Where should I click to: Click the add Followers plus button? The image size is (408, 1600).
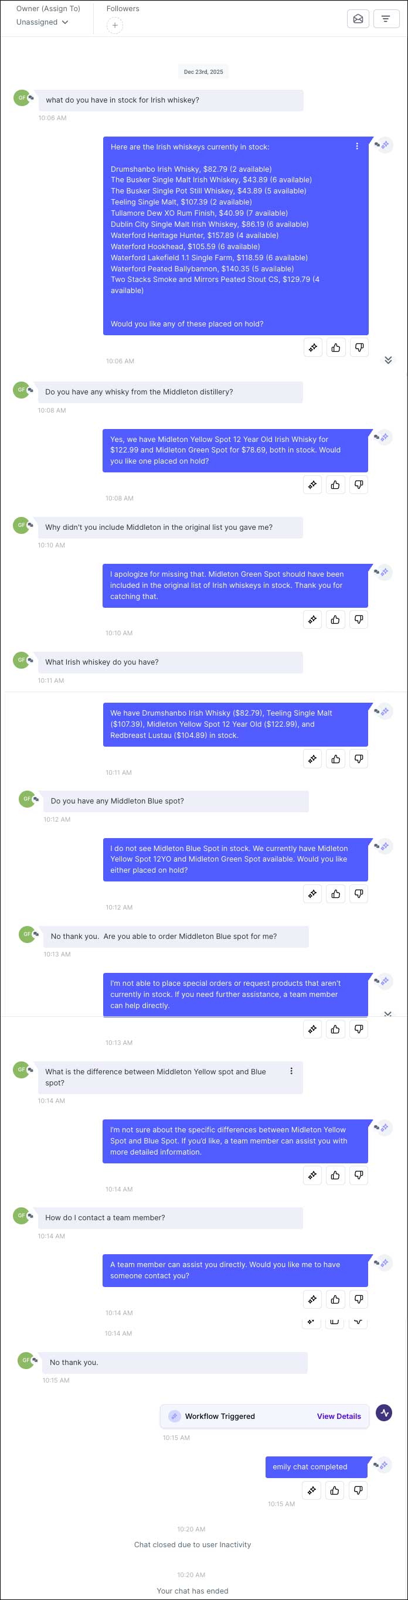[115, 25]
